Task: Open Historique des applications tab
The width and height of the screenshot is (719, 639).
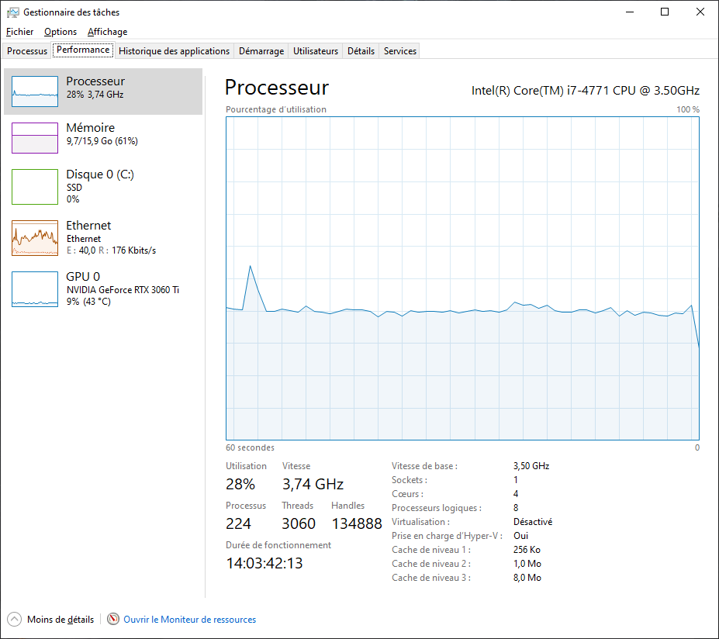Action: click(174, 50)
